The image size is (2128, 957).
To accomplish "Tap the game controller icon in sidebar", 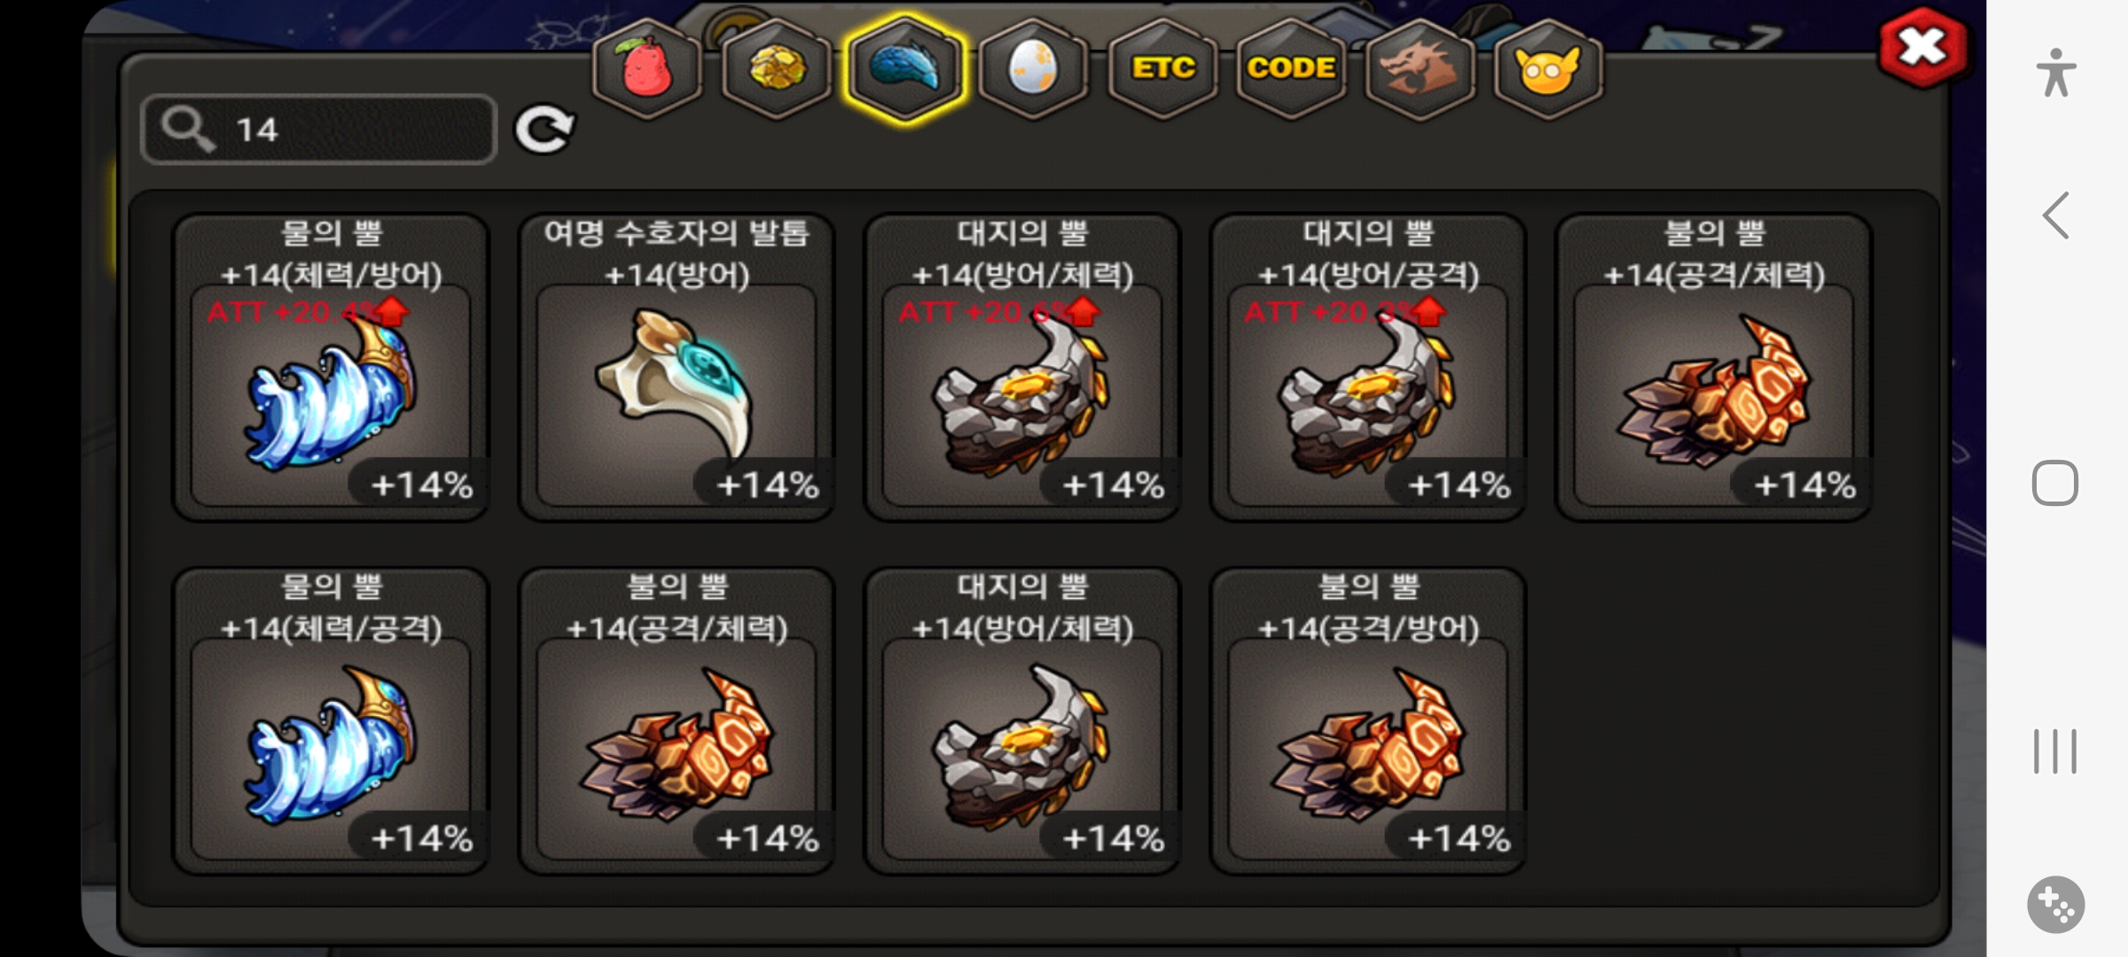I will [x=2055, y=905].
